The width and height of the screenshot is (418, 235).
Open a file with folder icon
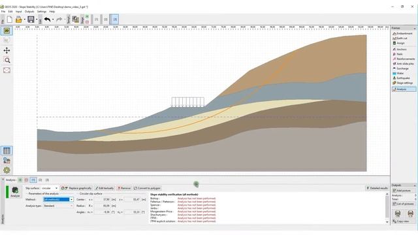(x=18, y=20)
